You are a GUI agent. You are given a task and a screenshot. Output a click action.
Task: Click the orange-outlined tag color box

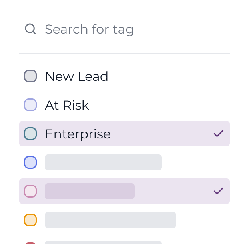point(30,220)
